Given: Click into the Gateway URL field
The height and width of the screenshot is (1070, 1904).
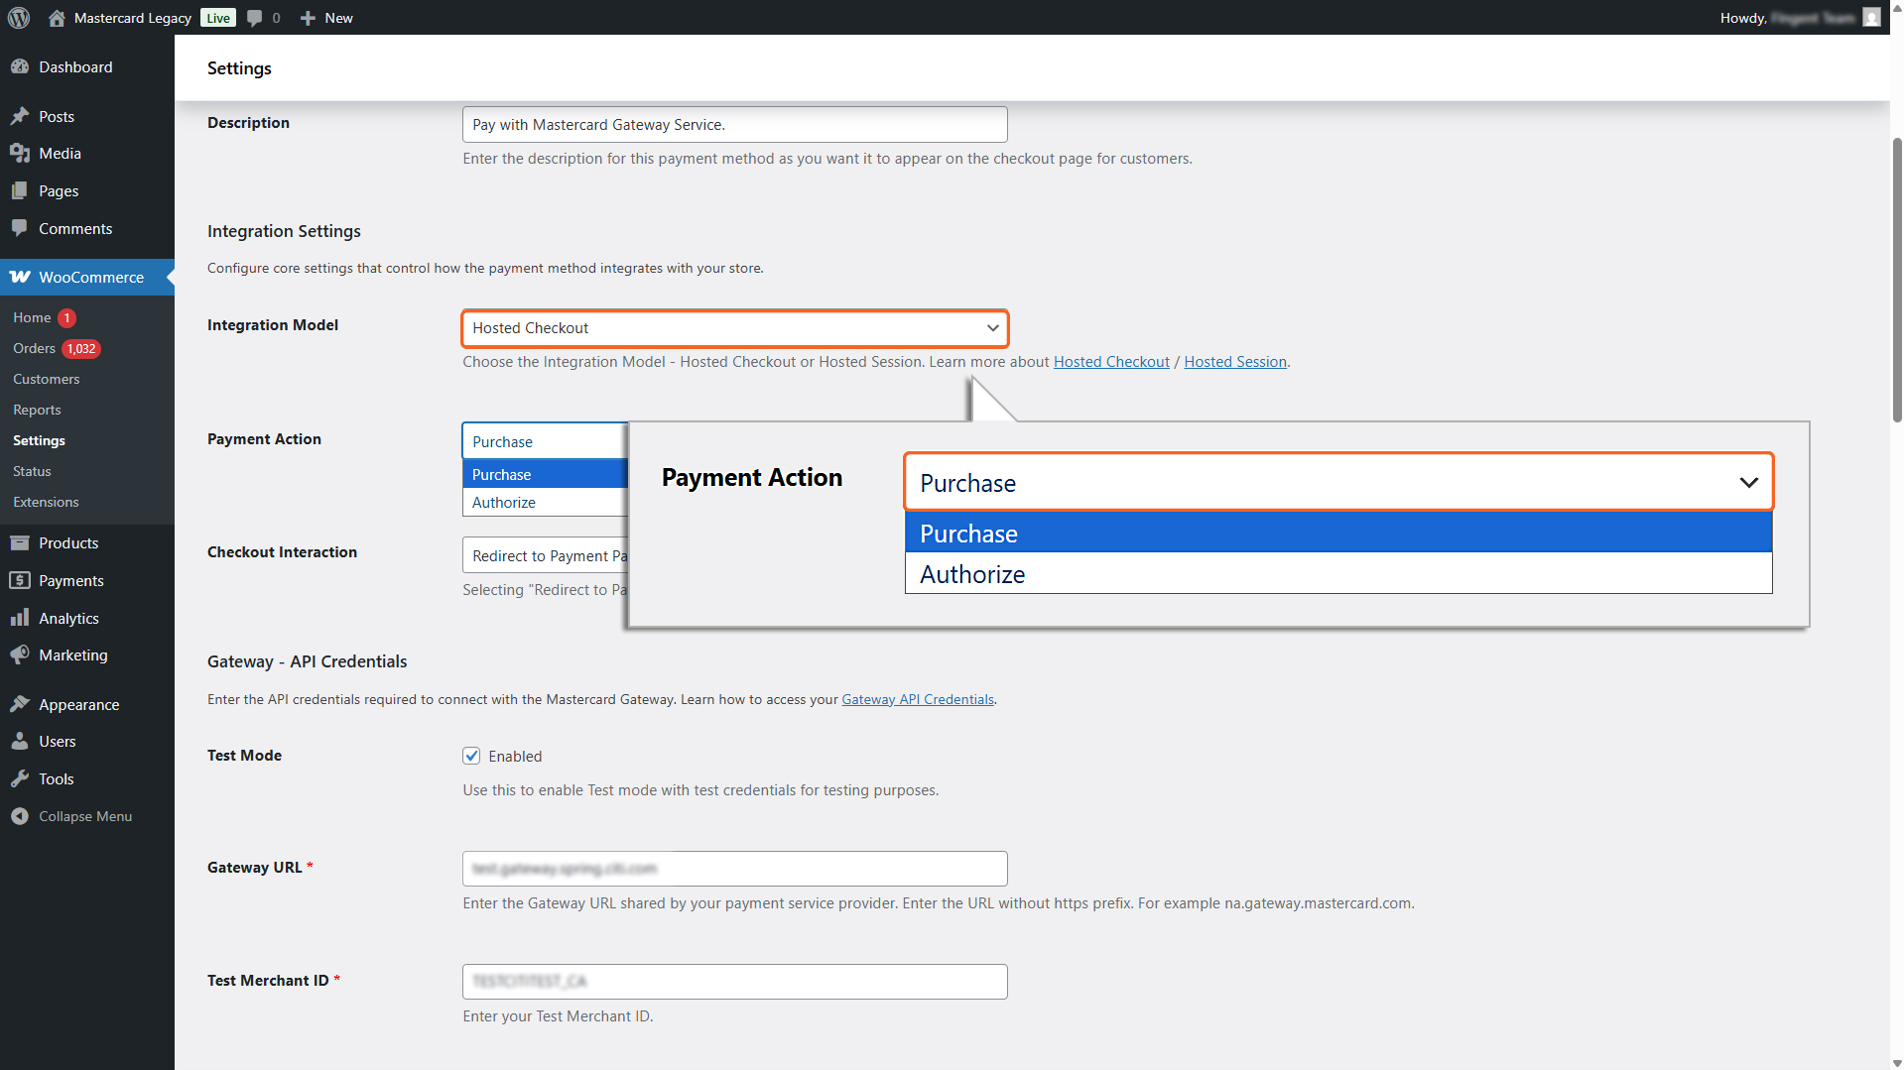Looking at the screenshot, I should pyautogui.click(x=734, y=869).
